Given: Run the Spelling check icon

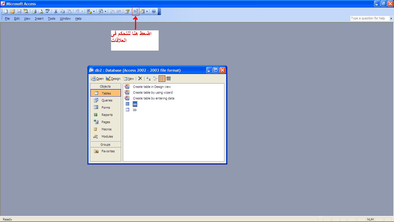Looking at the screenshot, I should coord(48,11).
